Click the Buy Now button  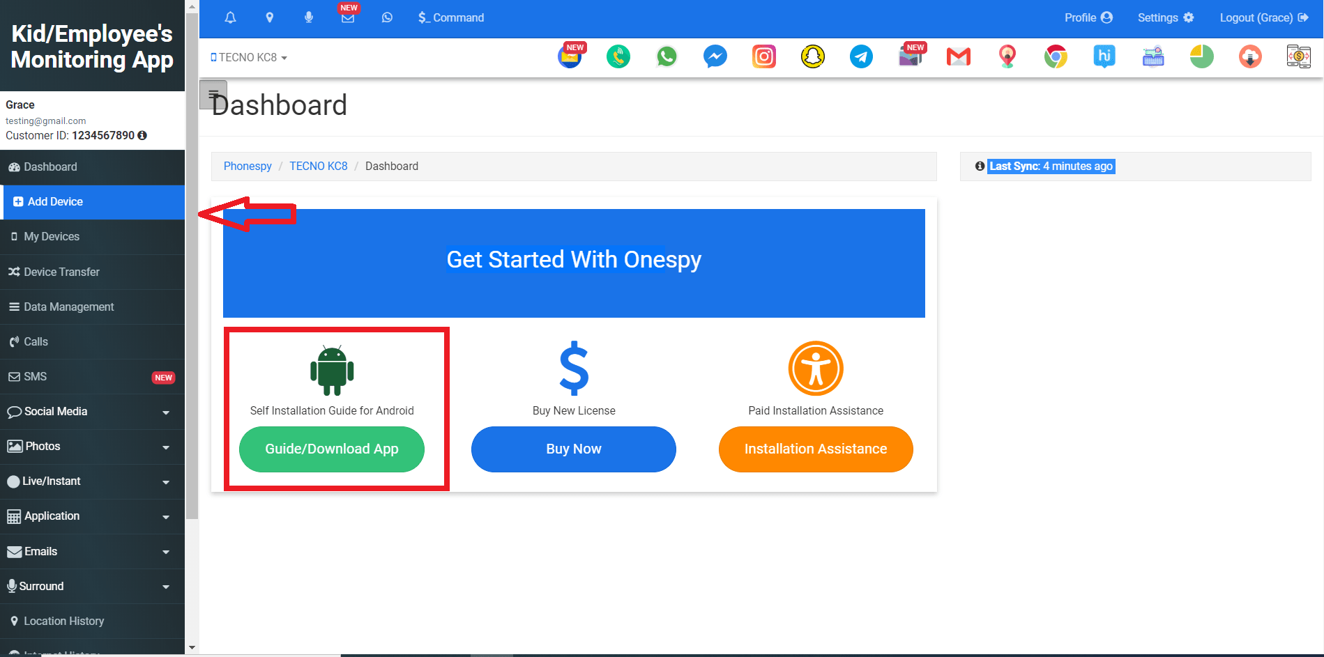click(574, 449)
